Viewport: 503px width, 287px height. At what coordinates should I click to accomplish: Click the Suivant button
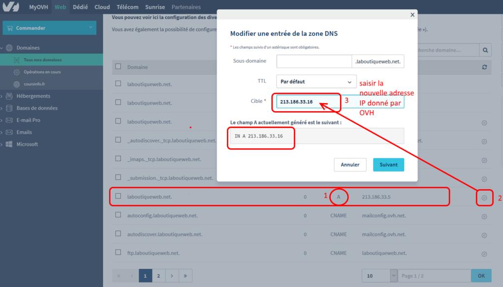click(389, 165)
